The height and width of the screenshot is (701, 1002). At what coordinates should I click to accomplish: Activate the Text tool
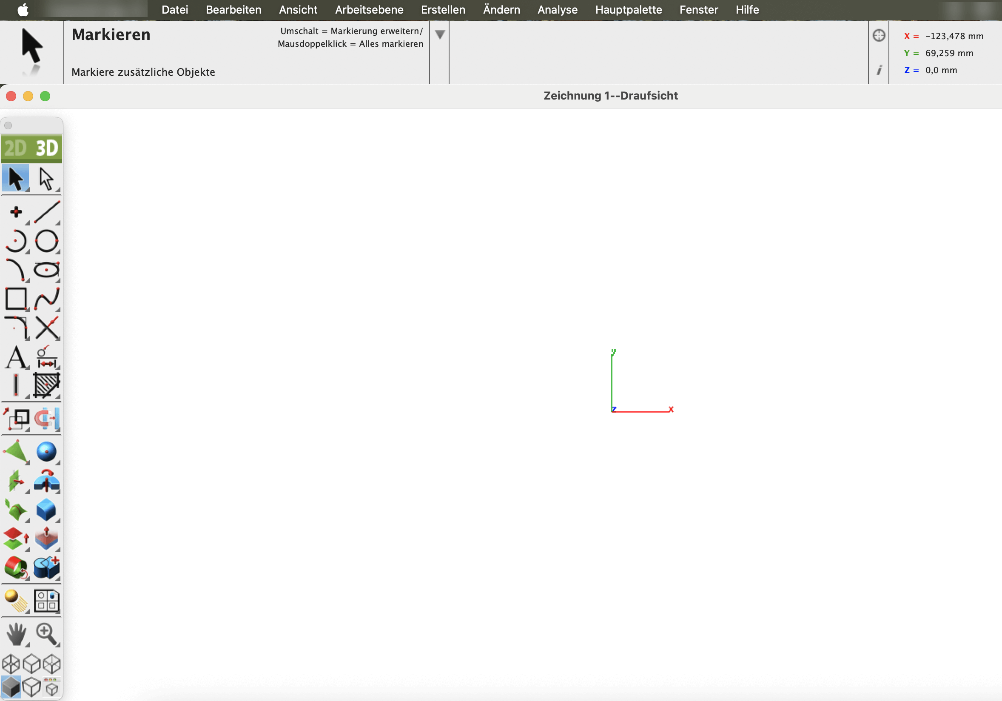(16, 357)
